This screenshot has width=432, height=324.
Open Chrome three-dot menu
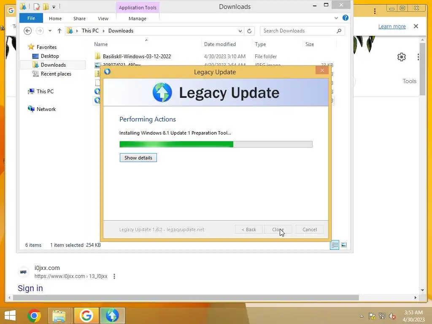click(x=375, y=11)
